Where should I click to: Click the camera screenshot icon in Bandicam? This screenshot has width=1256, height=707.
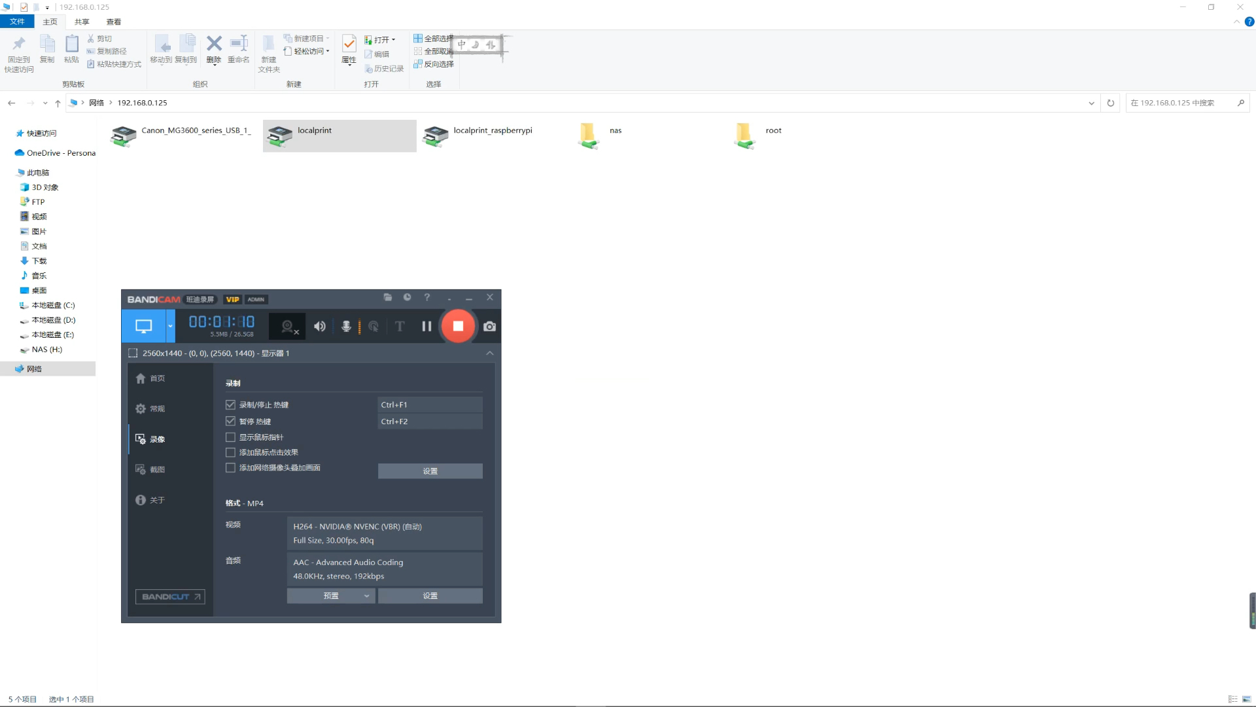click(489, 326)
